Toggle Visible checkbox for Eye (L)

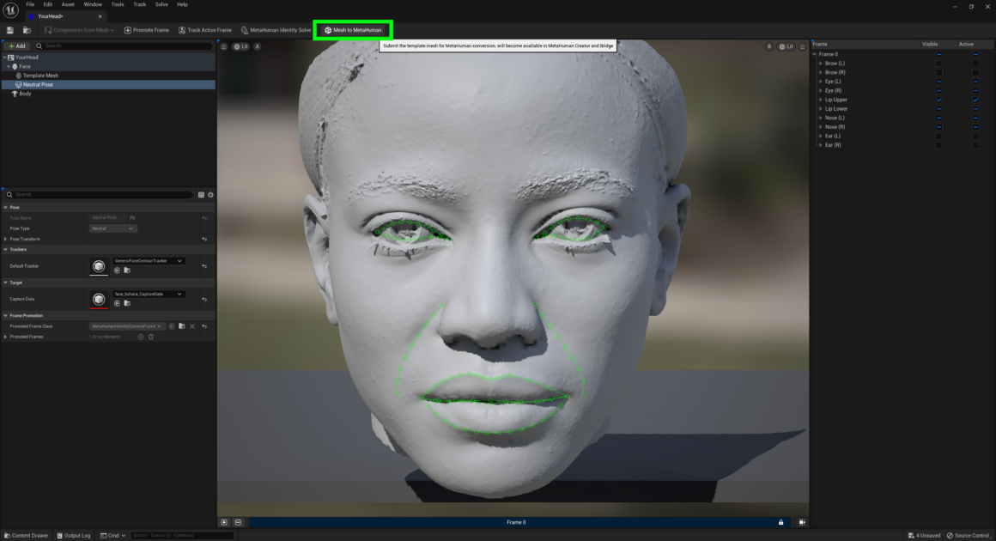(938, 82)
